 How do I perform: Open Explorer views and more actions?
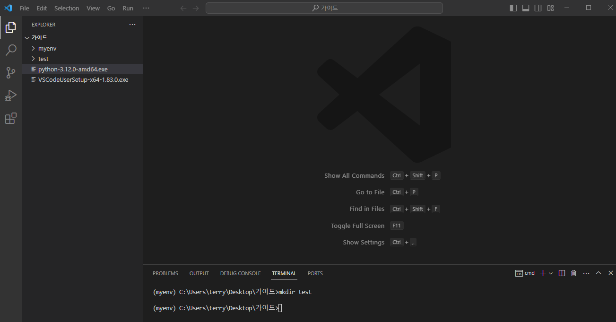click(x=132, y=25)
